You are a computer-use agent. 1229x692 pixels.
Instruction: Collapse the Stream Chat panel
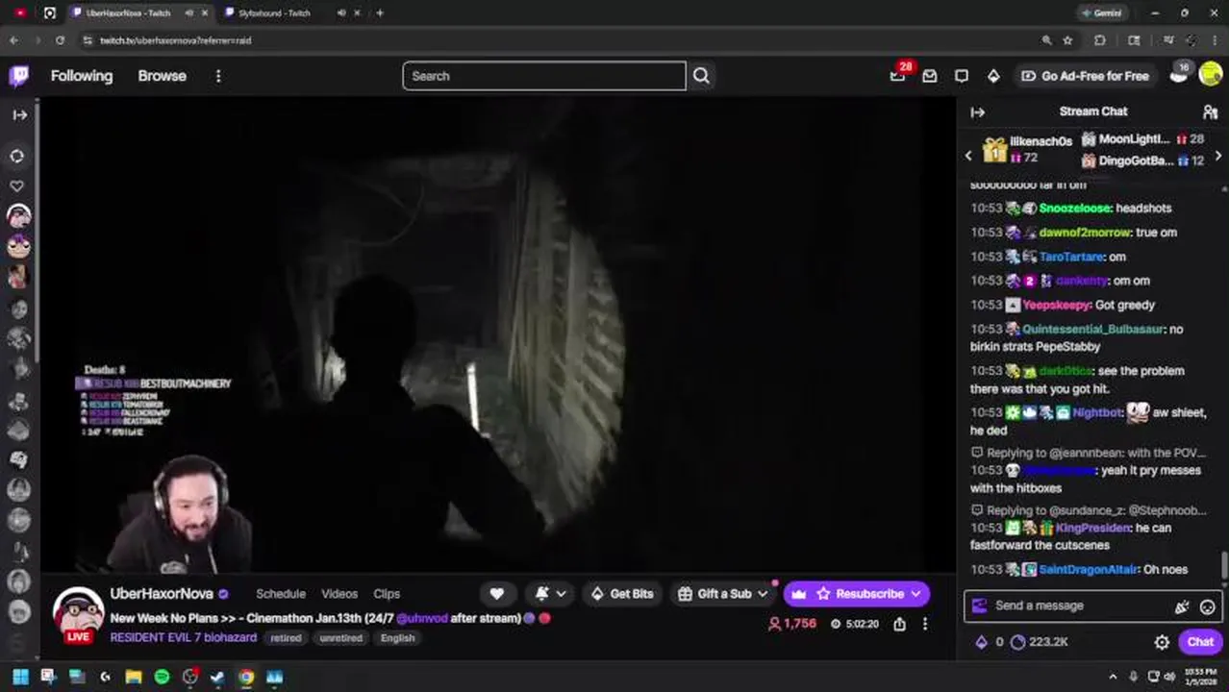[x=978, y=112]
